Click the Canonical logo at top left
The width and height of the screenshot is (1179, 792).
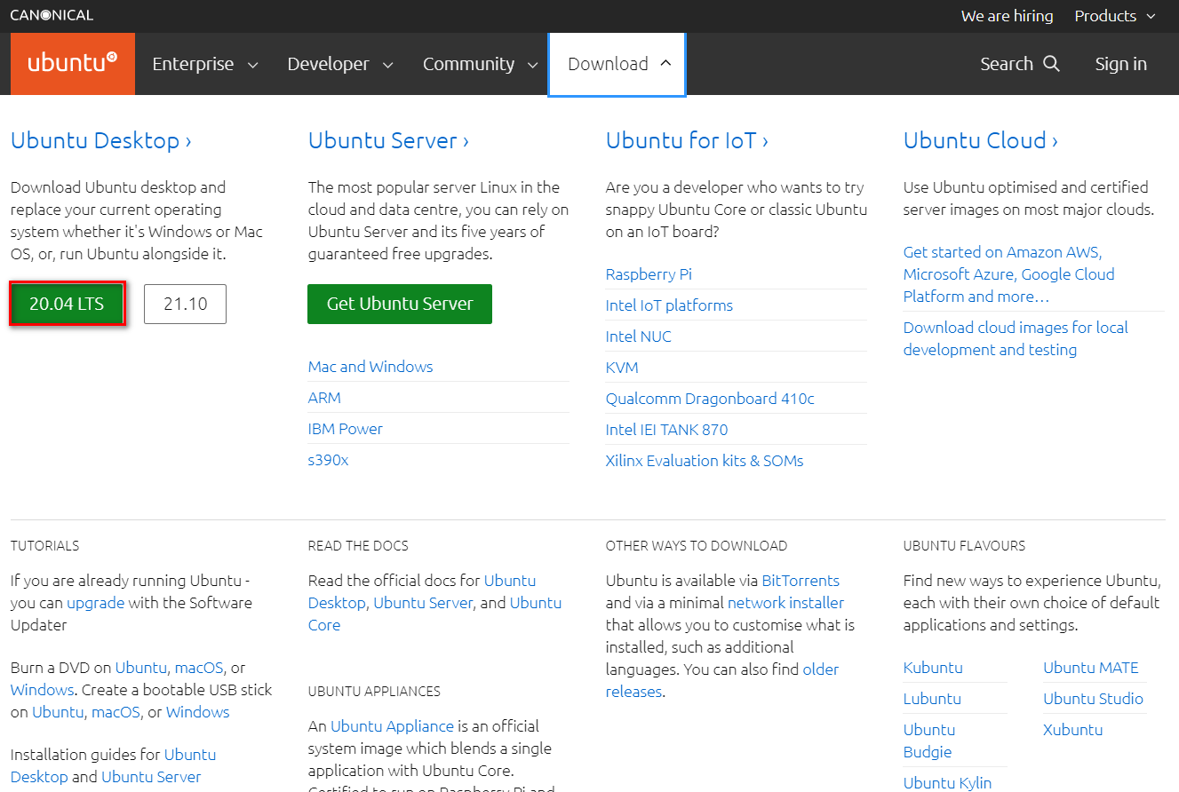point(51,14)
